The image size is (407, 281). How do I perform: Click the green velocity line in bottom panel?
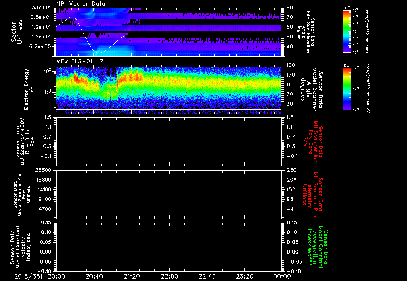point(169,252)
